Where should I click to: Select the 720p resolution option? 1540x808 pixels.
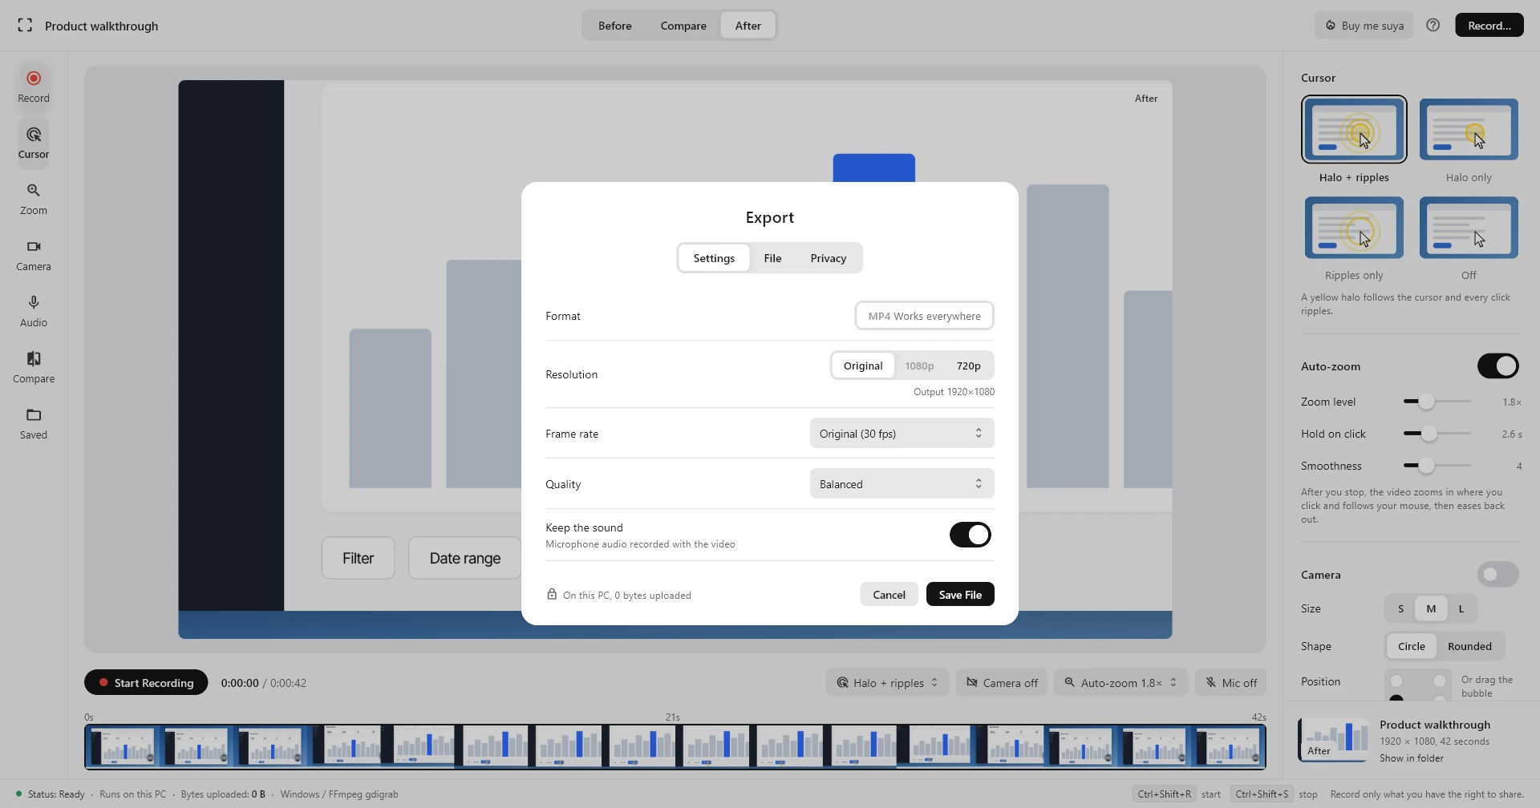click(968, 366)
